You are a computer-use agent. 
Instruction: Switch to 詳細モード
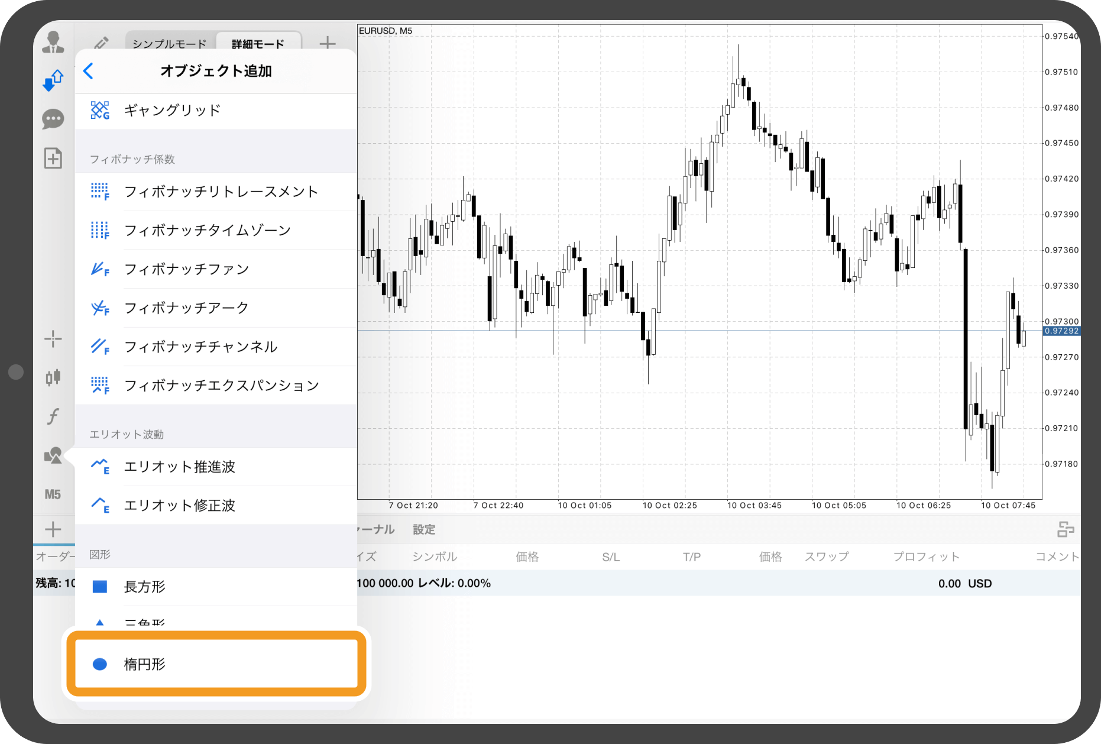pos(258,44)
